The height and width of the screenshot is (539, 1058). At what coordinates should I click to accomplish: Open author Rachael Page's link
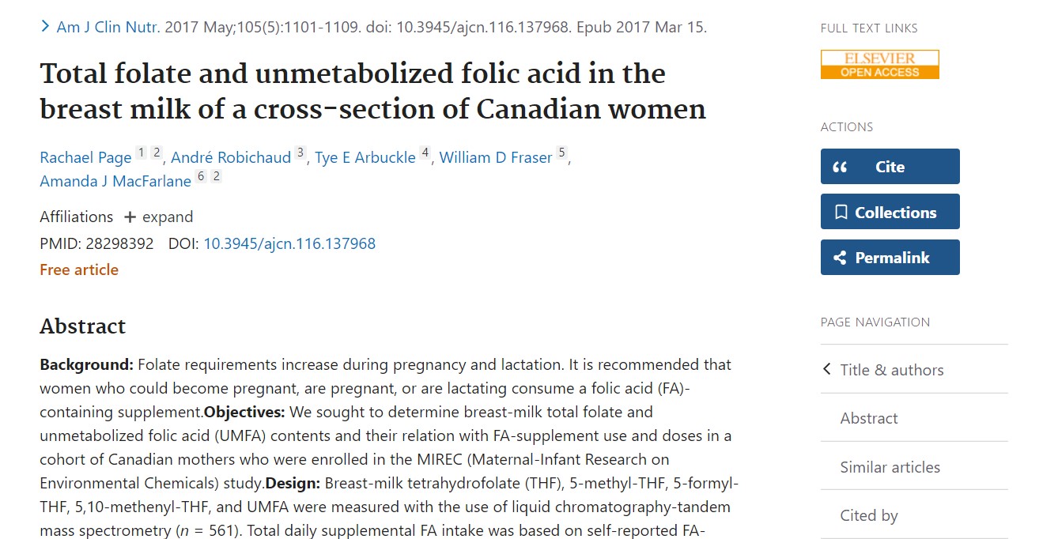[85, 157]
